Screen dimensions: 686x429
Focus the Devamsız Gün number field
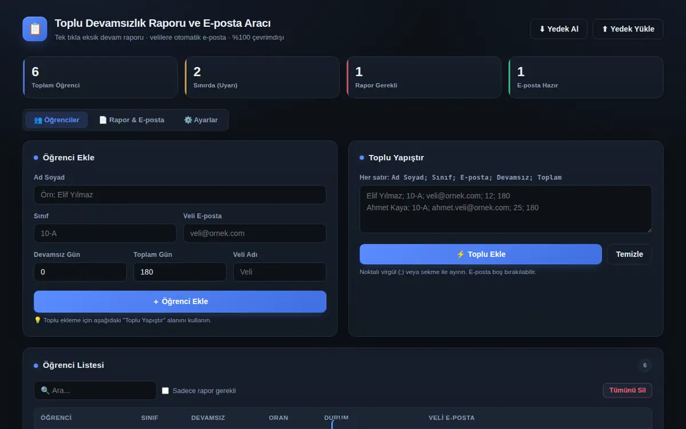(80, 272)
